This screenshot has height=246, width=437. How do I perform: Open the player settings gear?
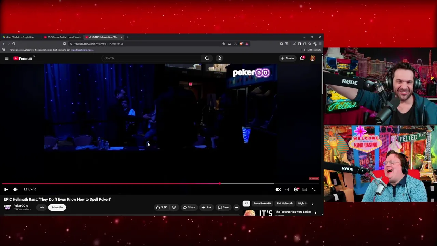pos(296,189)
